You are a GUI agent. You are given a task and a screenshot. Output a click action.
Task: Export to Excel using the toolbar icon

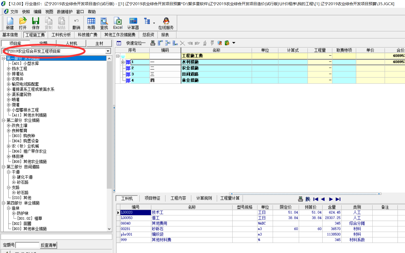click(x=118, y=23)
